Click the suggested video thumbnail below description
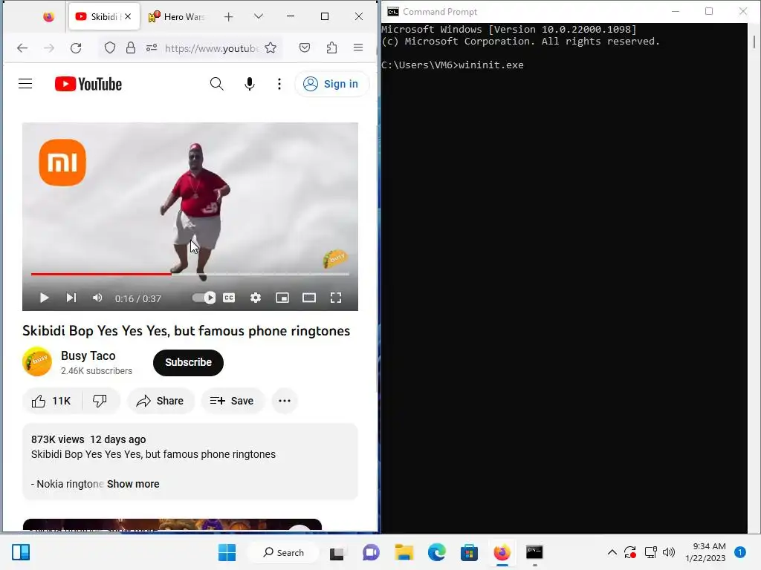Image resolution: width=761 pixels, height=570 pixels. [172, 526]
